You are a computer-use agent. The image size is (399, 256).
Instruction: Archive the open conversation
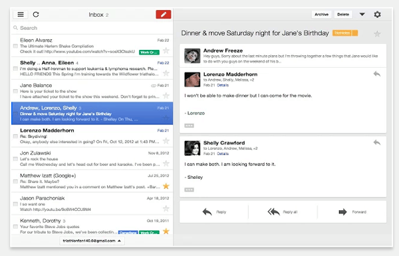click(321, 15)
